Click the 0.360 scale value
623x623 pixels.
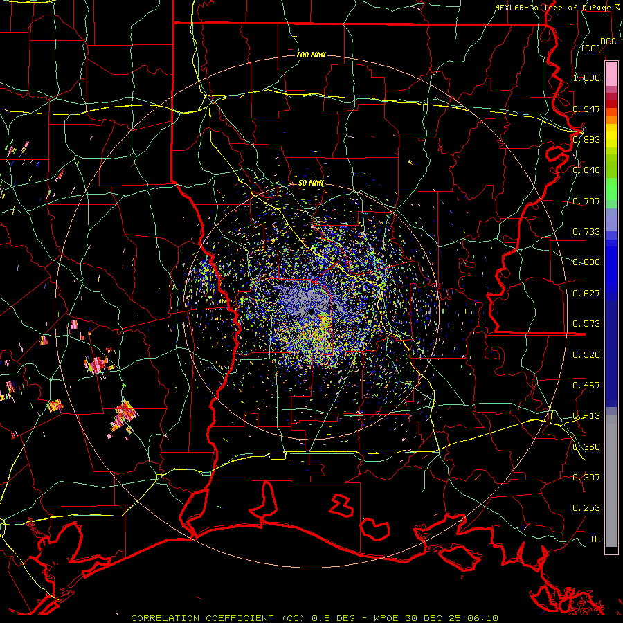(x=586, y=447)
